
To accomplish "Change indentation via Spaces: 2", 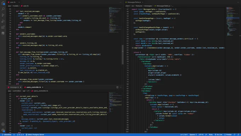I will pos(193,135).
